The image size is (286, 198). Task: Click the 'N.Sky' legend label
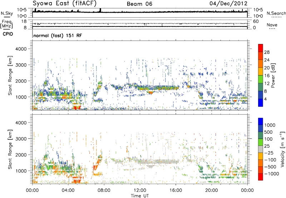(x=7, y=13)
